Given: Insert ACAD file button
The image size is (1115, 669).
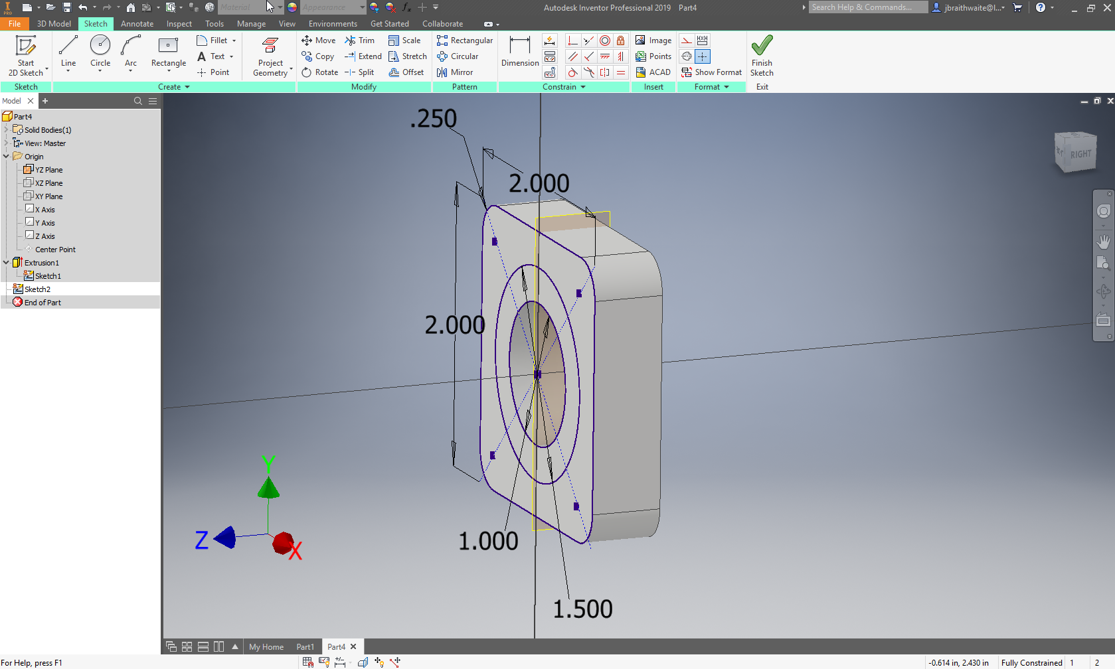Looking at the screenshot, I should [653, 72].
